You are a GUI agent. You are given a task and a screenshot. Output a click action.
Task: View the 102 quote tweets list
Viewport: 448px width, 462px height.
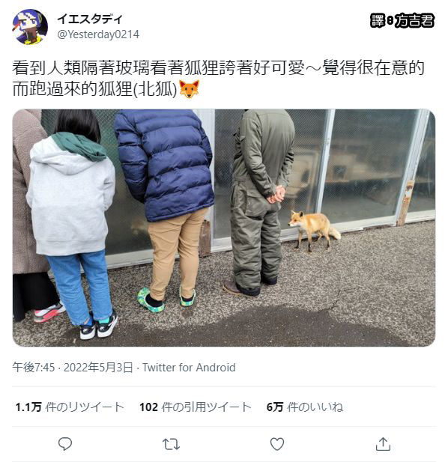point(195,407)
